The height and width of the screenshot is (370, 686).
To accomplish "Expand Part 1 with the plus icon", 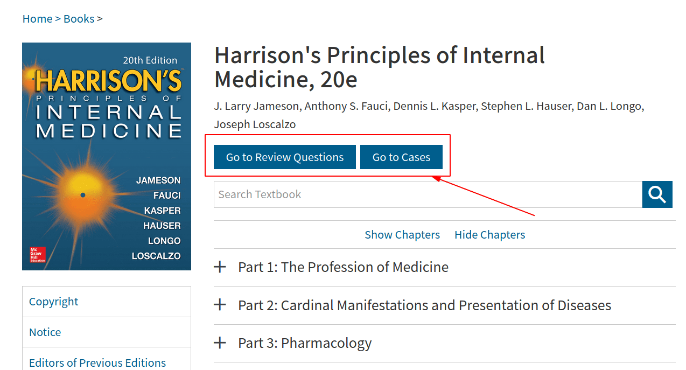I will click(220, 267).
